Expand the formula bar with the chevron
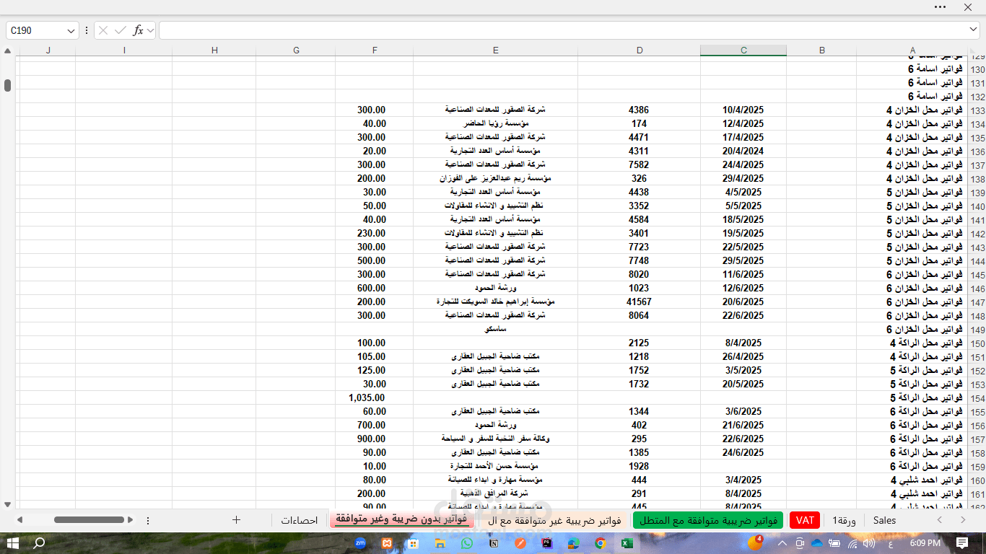 (x=973, y=30)
